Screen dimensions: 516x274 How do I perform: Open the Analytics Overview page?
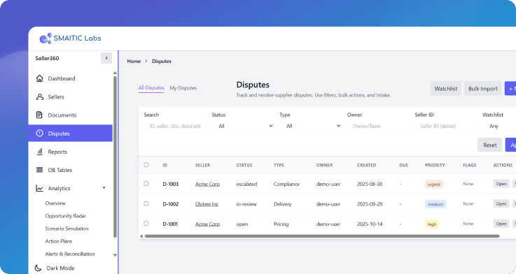coord(55,203)
